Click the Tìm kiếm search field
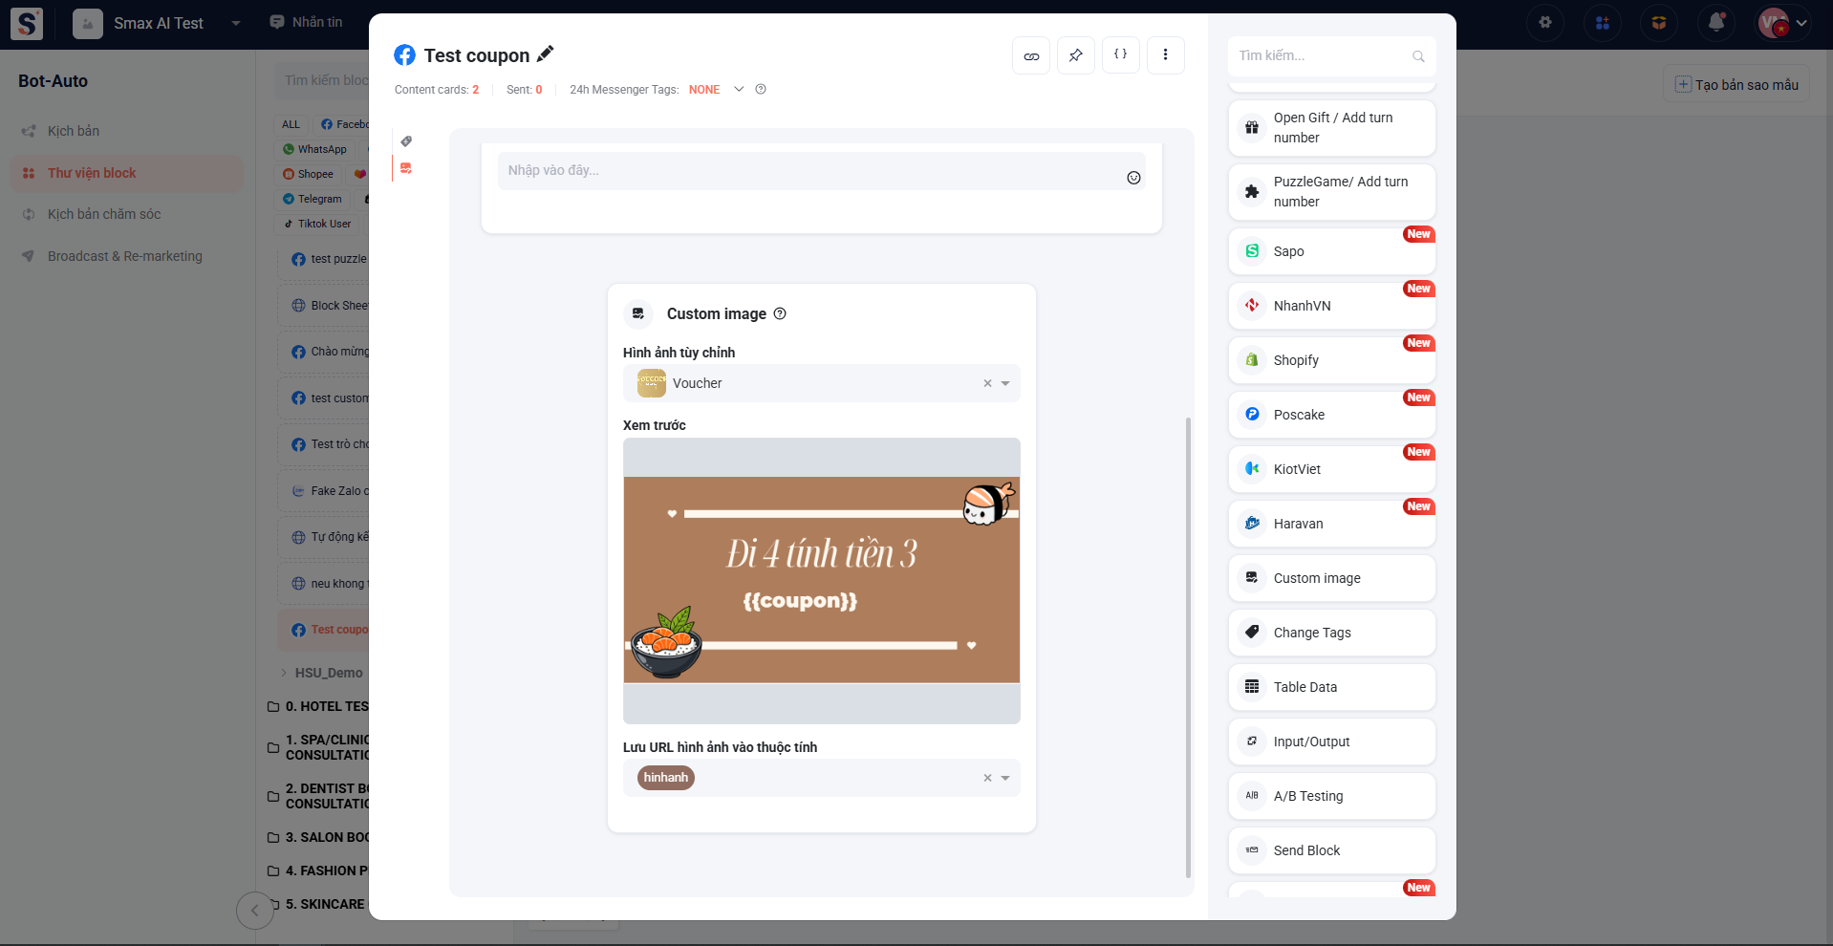 pos(1322,56)
